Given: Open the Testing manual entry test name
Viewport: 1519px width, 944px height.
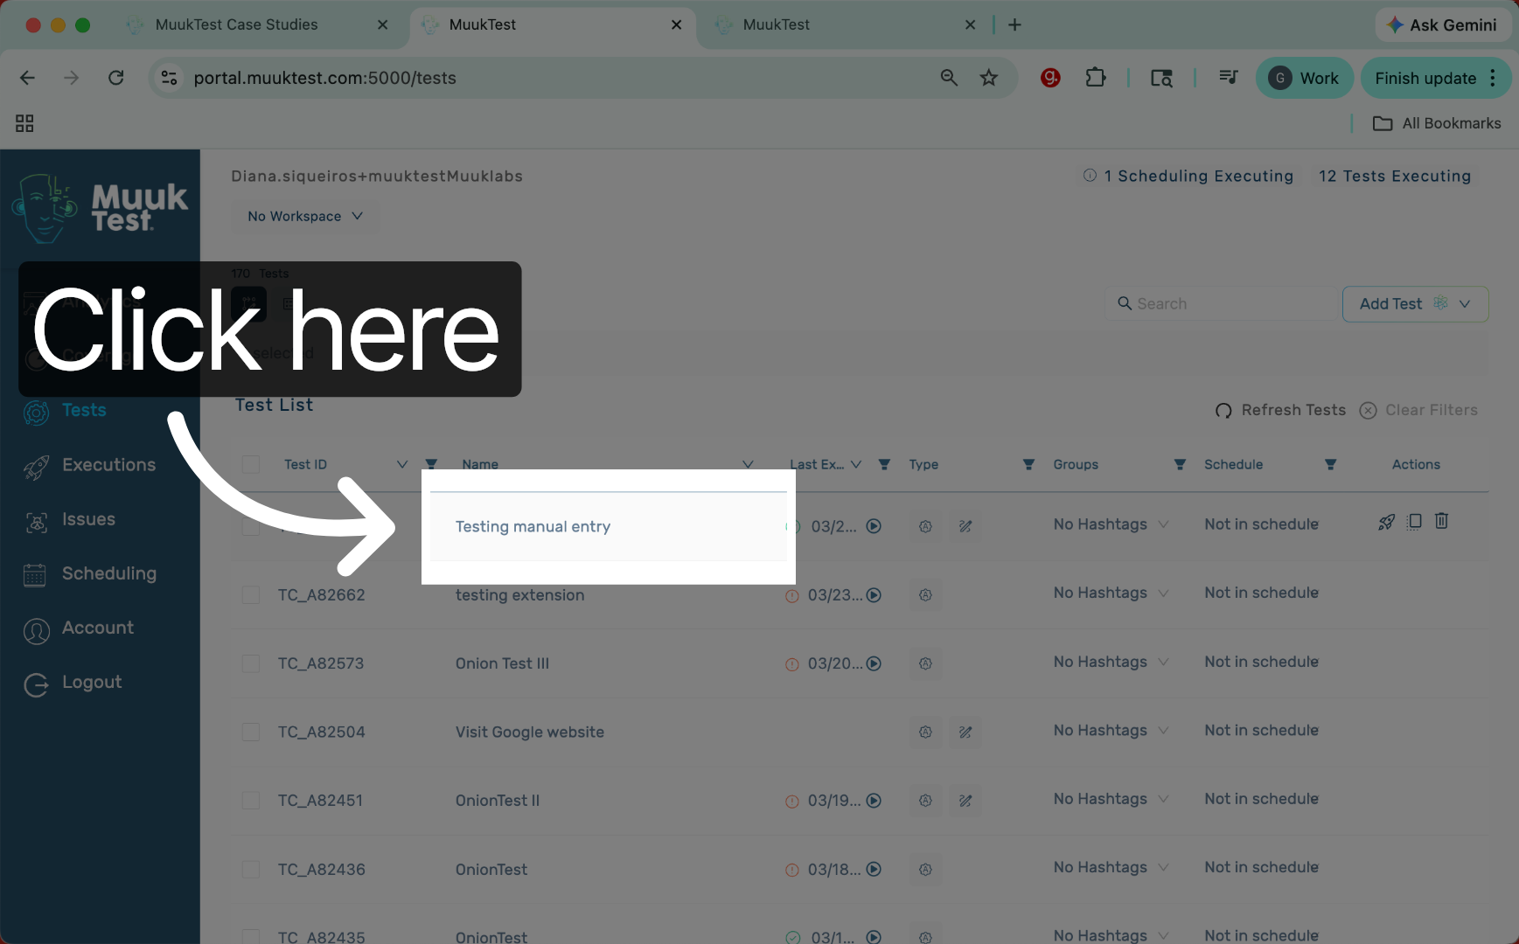Looking at the screenshot, I should tap(533, 527).
